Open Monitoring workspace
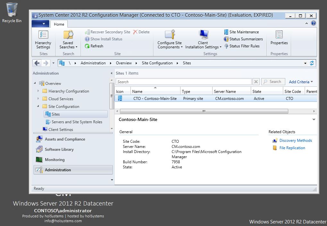The image size is (327, 226). coord(73,160)
